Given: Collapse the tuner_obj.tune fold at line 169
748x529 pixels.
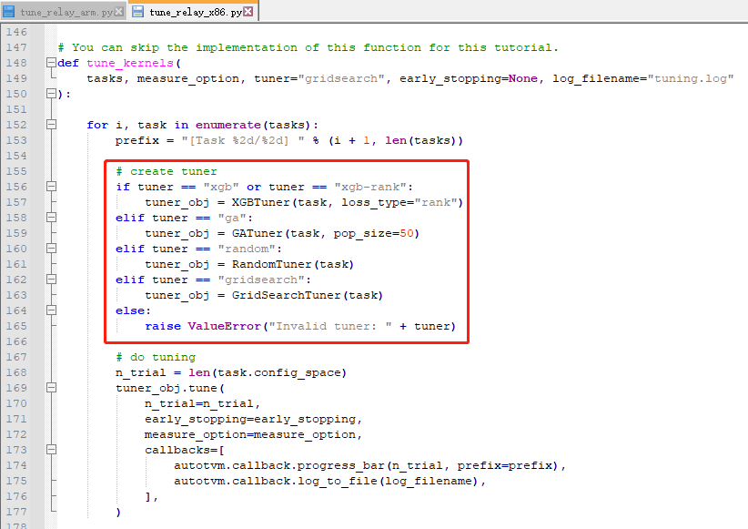Looking at the screenshot, I should point(51,388).
